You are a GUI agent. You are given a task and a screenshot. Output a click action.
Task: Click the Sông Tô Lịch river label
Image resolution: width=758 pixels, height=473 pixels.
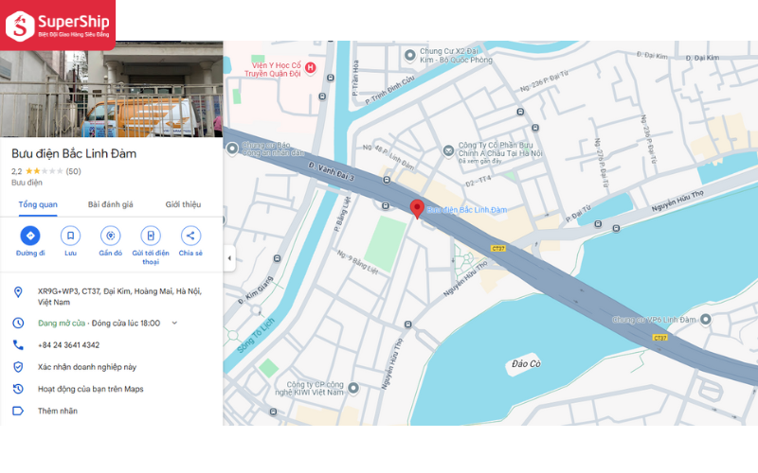click(256, 335)
